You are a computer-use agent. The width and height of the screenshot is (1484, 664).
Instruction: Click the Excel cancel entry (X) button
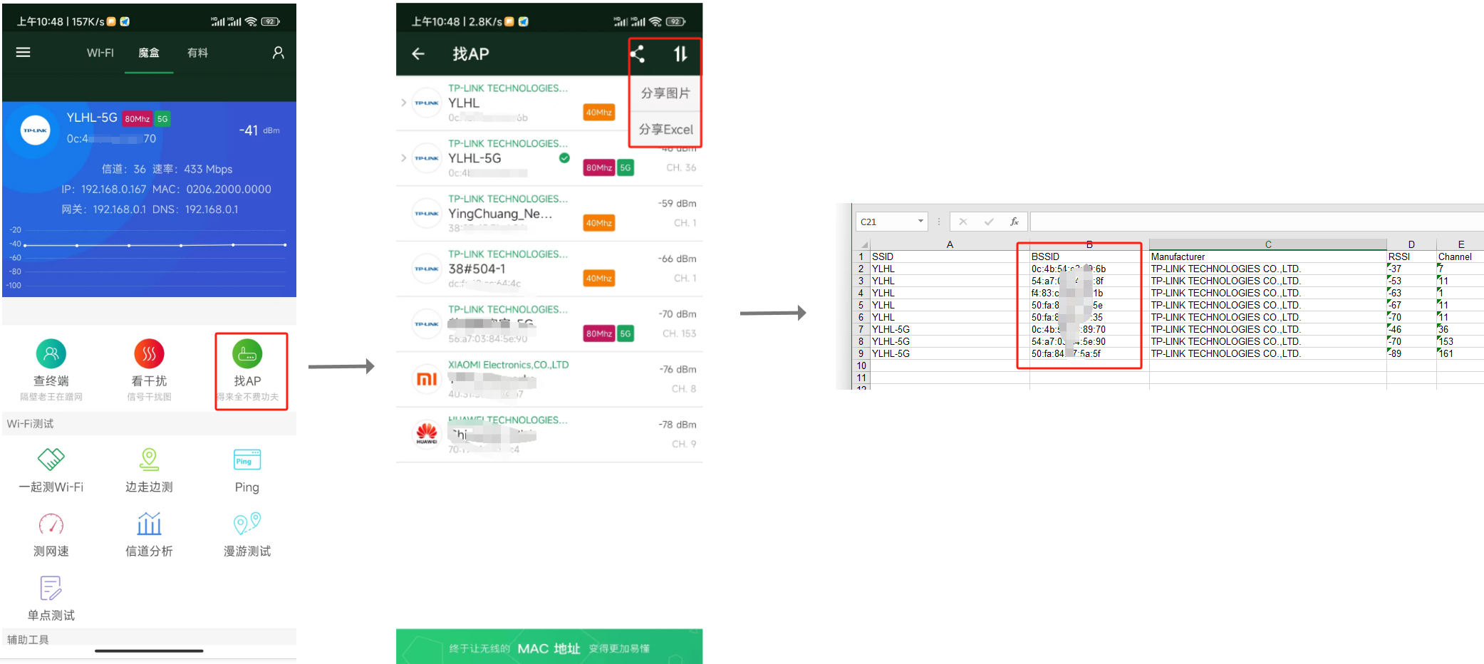[963, 222]
